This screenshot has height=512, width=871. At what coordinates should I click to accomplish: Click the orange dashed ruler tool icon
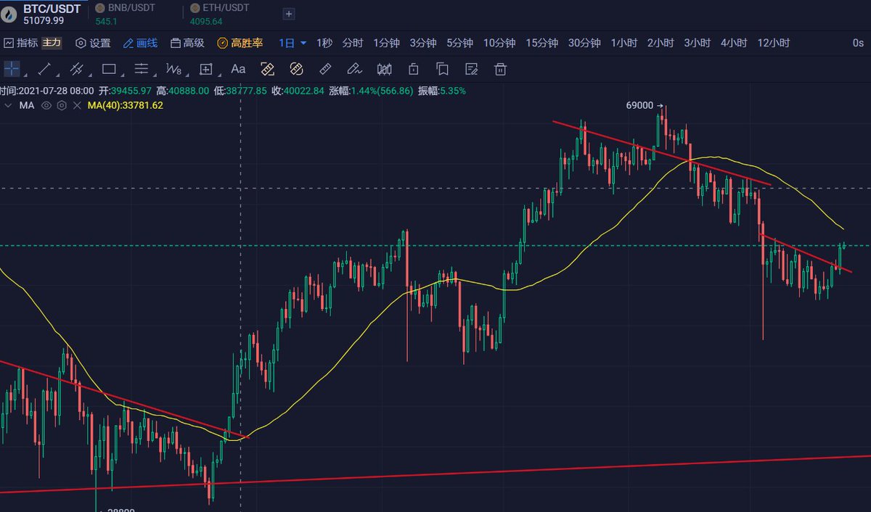point(267,69)
